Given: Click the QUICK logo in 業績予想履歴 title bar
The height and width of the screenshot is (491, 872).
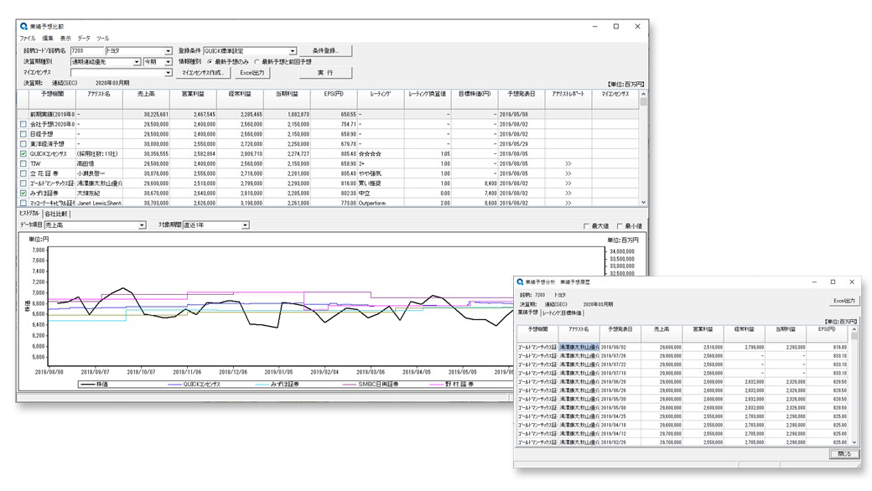Looking at the screenshot, I should (x=520, y=282).
